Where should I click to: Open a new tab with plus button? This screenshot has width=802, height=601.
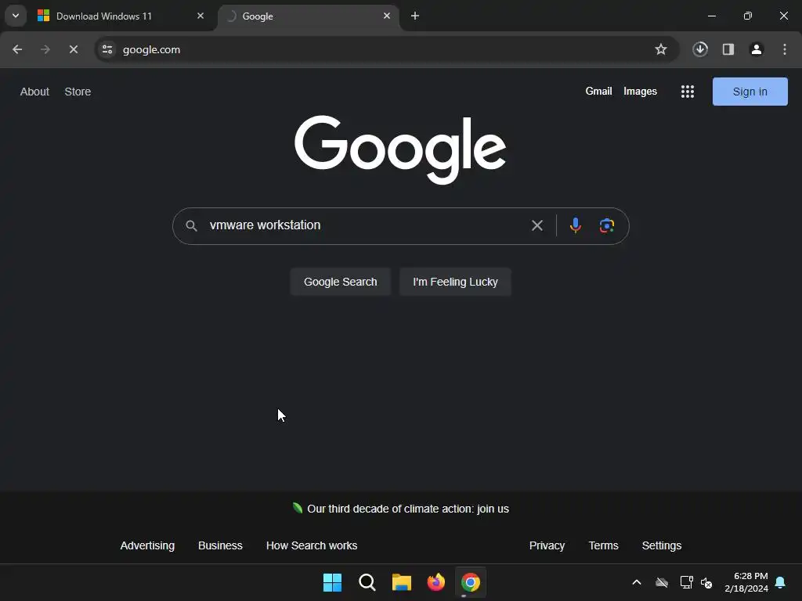click(x=415, y=16)
